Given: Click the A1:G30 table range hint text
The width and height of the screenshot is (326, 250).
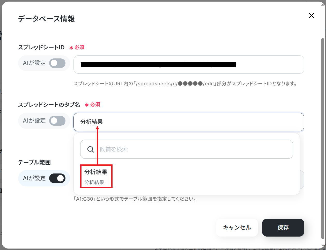Looking at the screenshot, I should (135, 199).
